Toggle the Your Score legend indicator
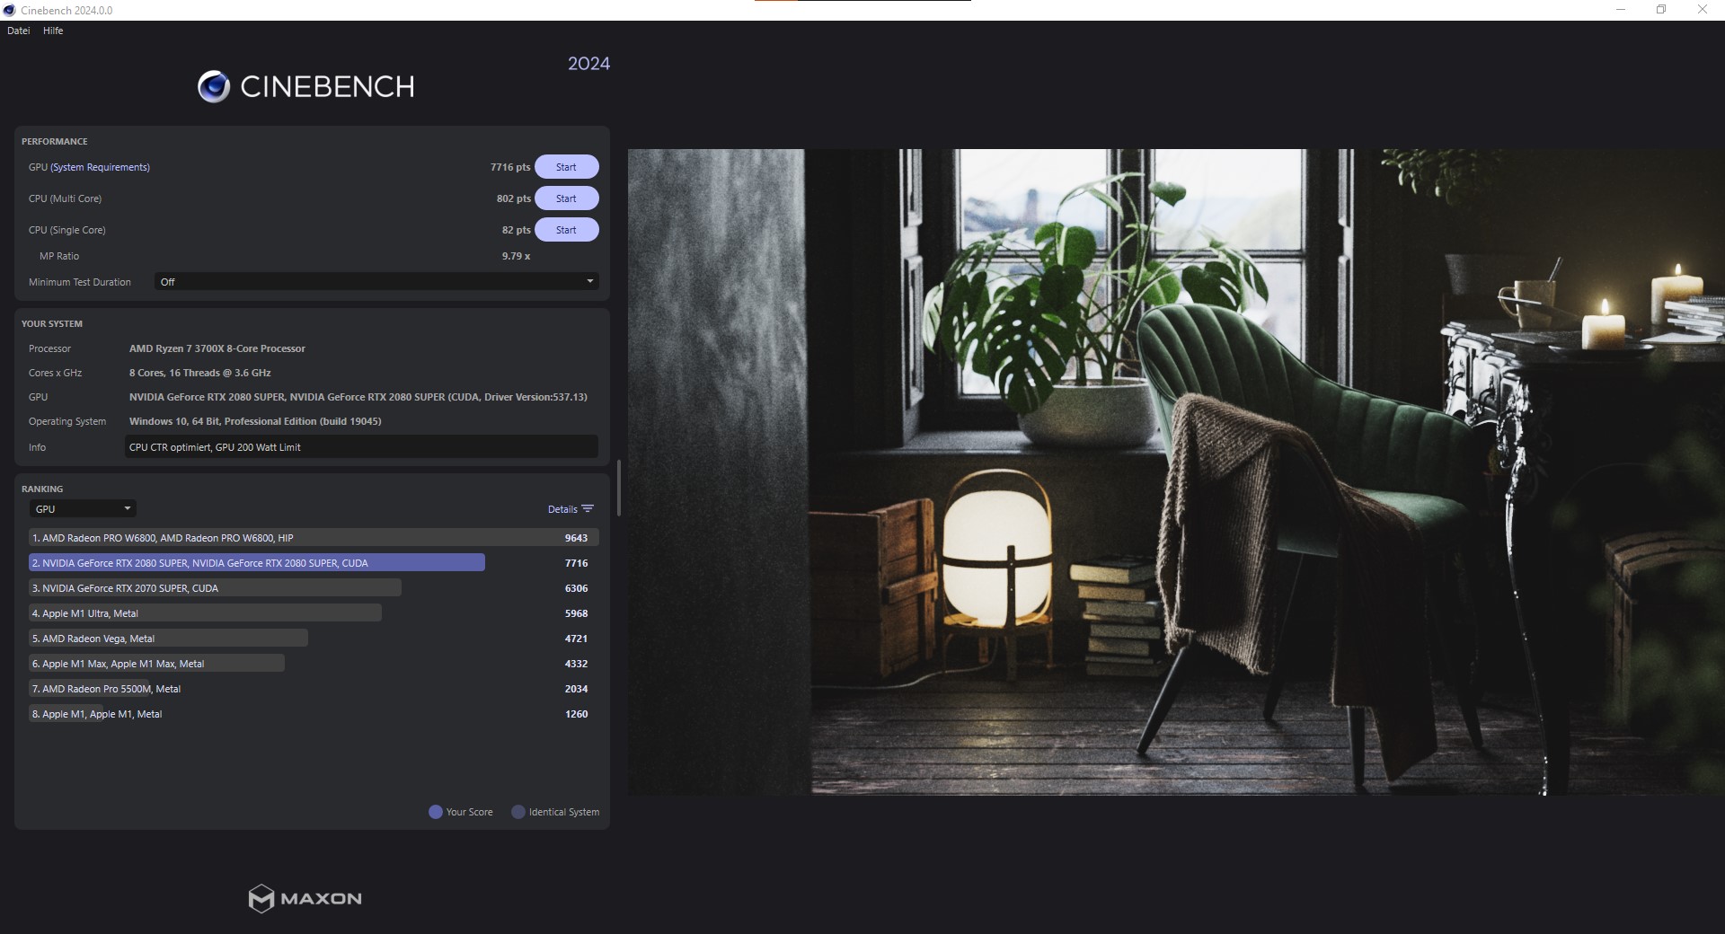This screenshot has height=934, width=1725. click(436, 812)
